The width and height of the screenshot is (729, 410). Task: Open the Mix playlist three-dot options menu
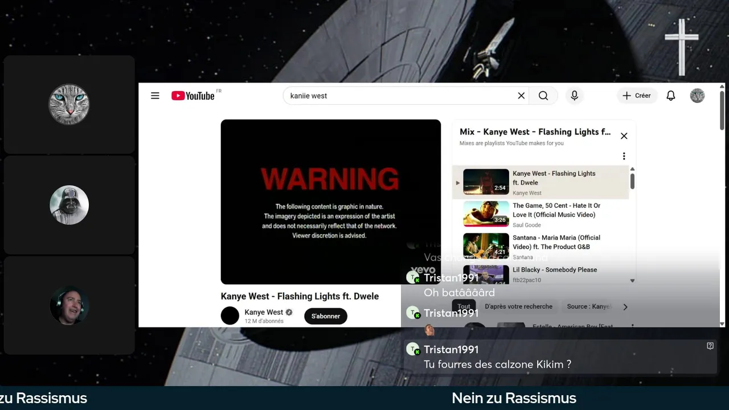click(624, 156)
